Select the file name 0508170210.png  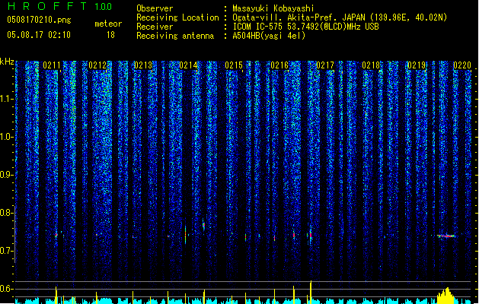[39, 20]
